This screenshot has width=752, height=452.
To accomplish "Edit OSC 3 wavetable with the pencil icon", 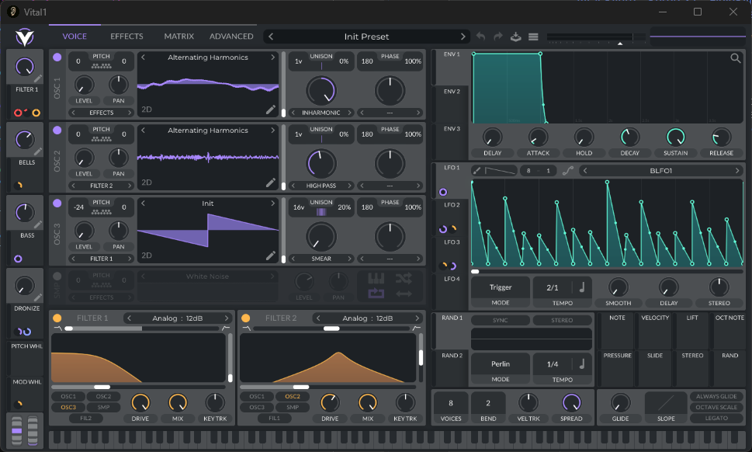I will click(x=271, y=256).
